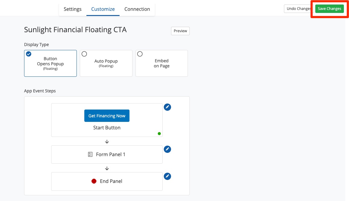Open the End Panel editor via pencil icon
Image resolution: width=349 pixels, height=201 pixels.
[167, 176]
